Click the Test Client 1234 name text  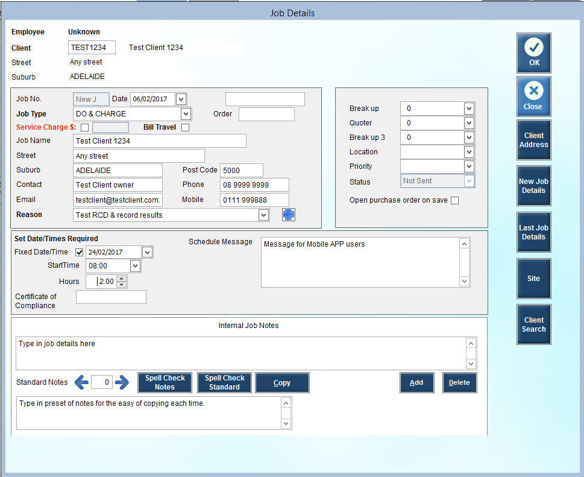tap(155, 47)
